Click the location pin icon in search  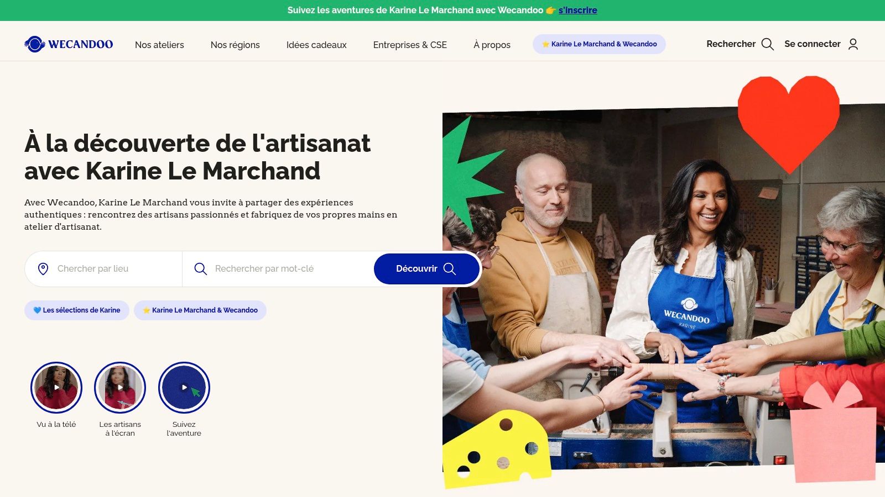tap(43, 269)
